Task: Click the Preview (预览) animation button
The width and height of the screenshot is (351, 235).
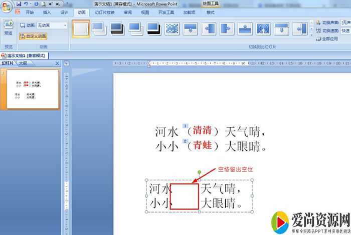Action: pos(8,27)
